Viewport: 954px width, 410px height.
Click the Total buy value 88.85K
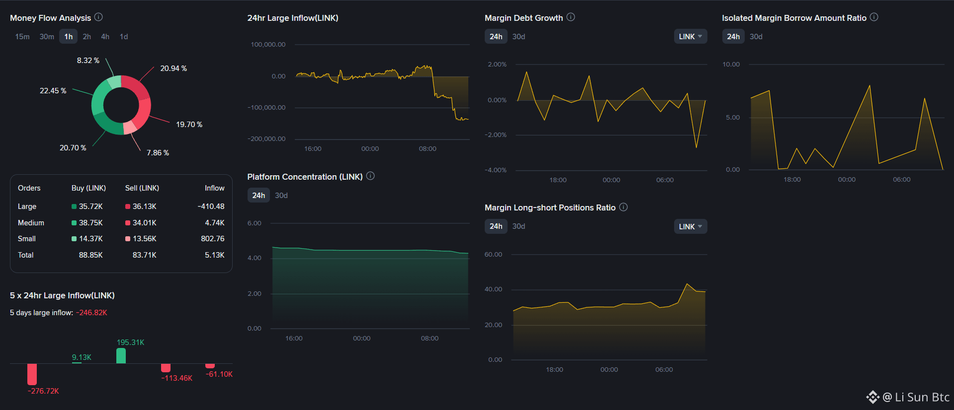point(91,255)
